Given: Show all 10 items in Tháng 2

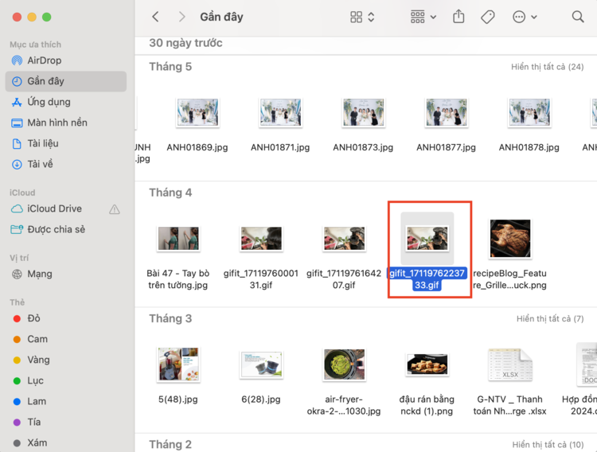Looking at the screenshot, I should pyautogui.click(x=548, y=445).
